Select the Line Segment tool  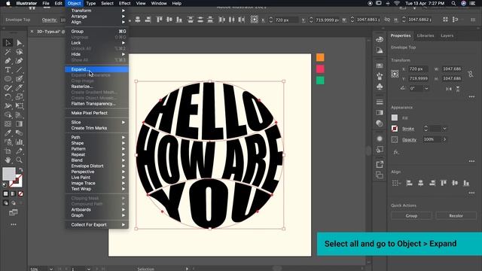[x=19, y=70]
